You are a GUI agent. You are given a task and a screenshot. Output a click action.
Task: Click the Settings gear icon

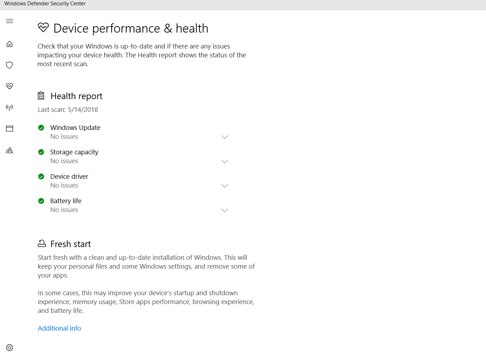point(9,347)
